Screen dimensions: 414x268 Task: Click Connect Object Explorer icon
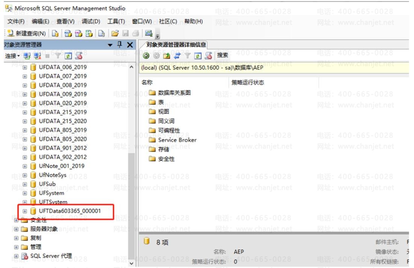[x=27, y=56]
